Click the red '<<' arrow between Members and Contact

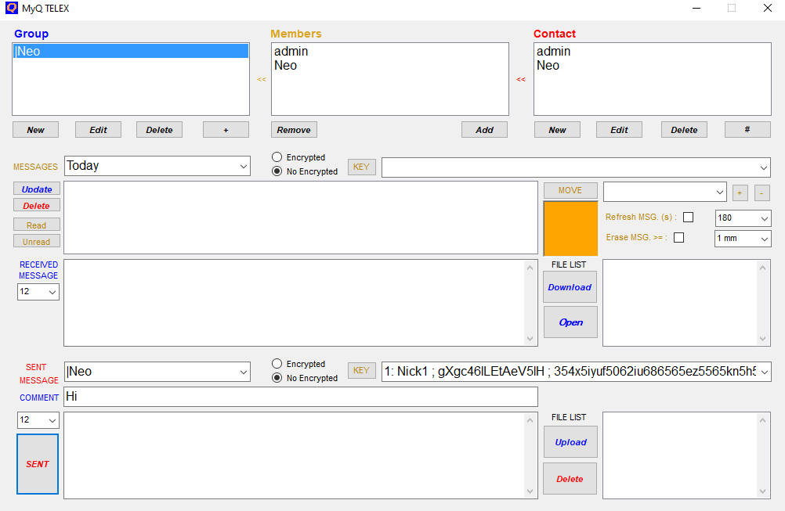point(521,80)
